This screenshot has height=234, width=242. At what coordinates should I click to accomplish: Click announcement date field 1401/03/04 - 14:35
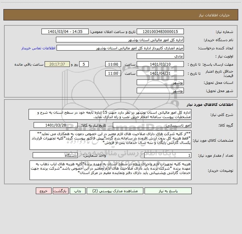[65, 31]
